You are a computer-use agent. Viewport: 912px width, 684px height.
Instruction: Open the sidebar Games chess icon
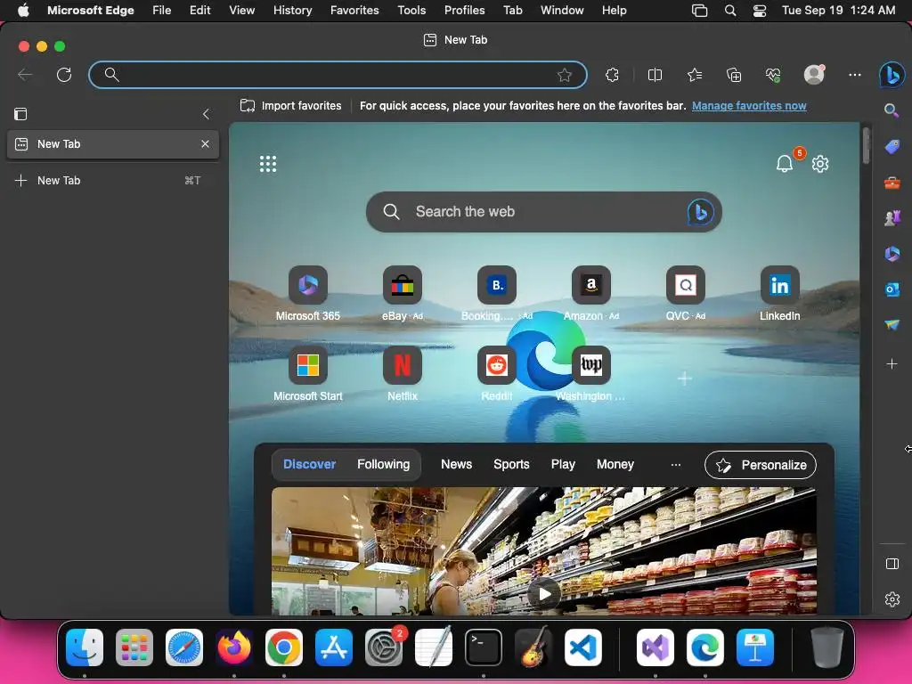click(x=892, y=218)
